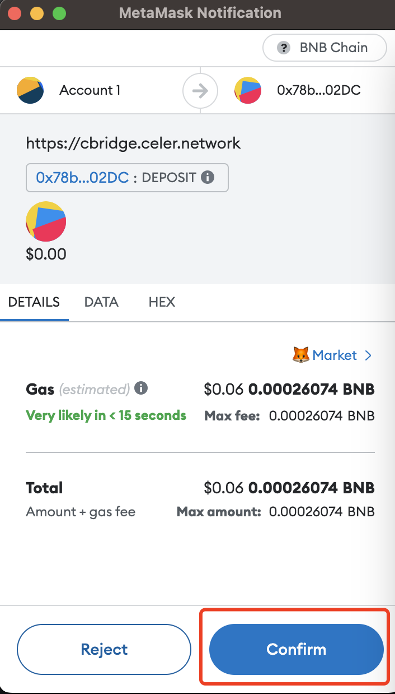Open the BNB Chain network selector
395x694 pixels.
325,48
